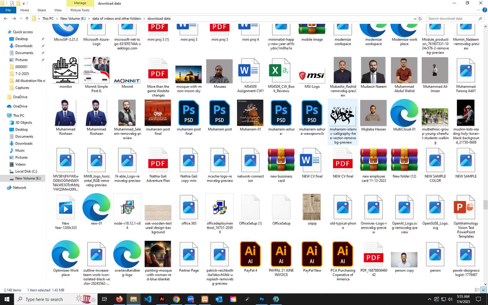Expand the address bar history dropdown

415,19
